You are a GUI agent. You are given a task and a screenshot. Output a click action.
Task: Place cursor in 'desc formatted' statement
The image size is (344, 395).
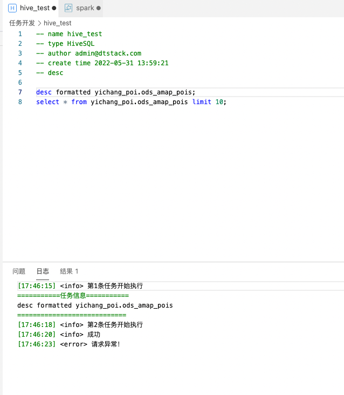tap(115, 92)
